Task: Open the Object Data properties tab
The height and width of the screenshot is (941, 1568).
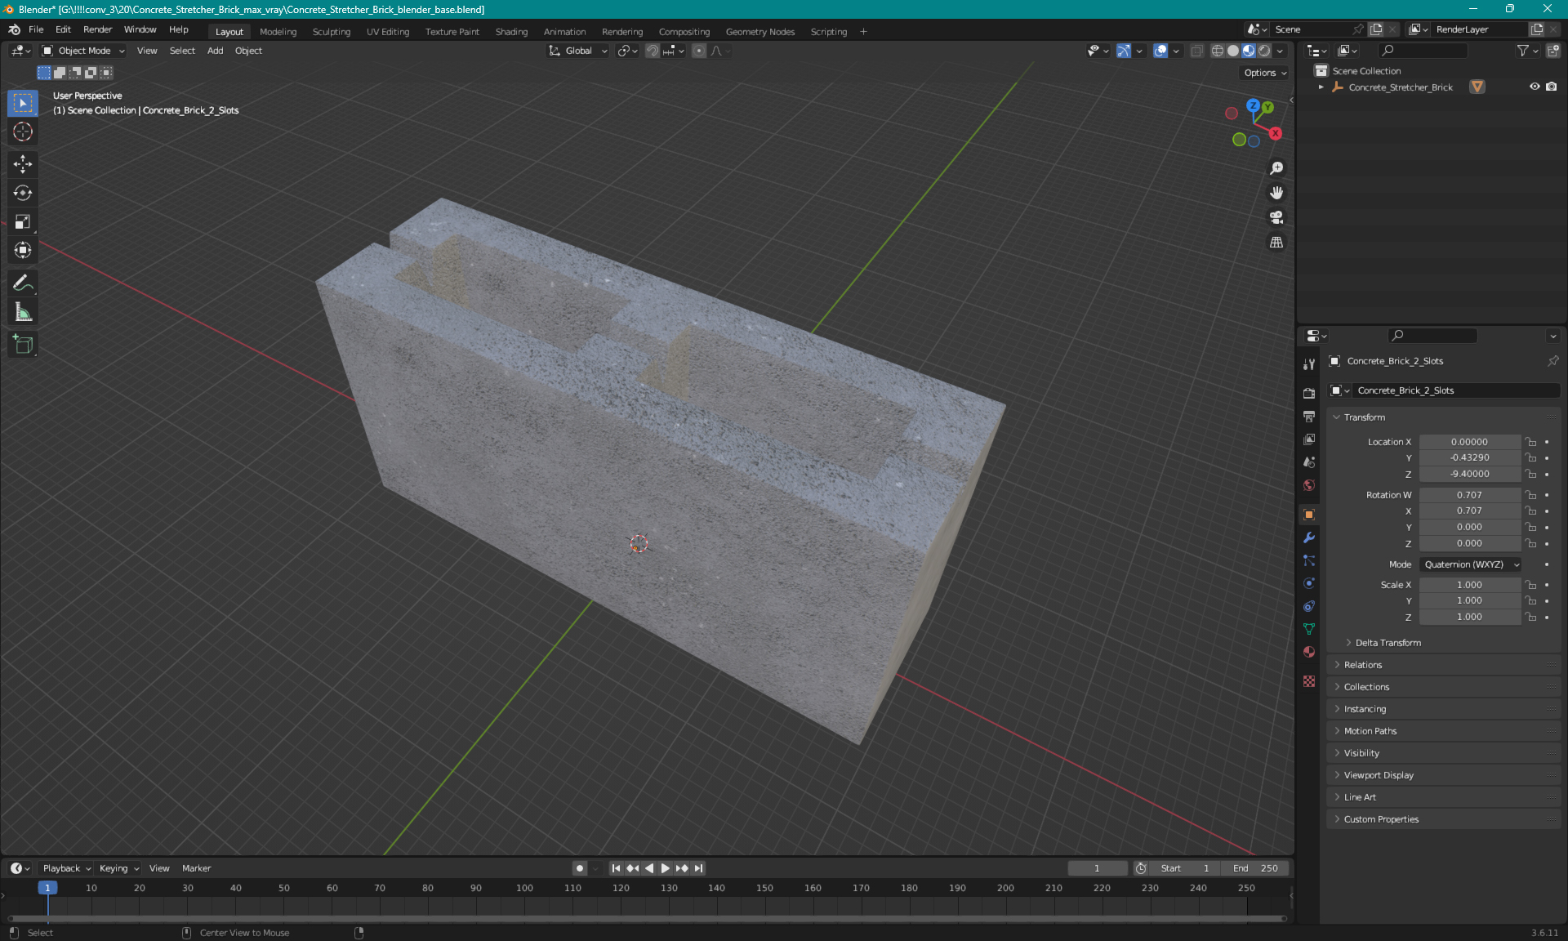Action: [1309, 629]
